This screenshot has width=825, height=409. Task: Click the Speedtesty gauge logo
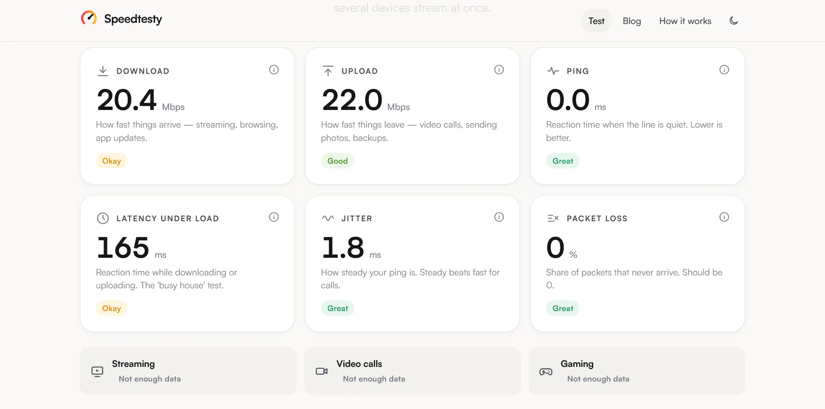click(89, 18)
